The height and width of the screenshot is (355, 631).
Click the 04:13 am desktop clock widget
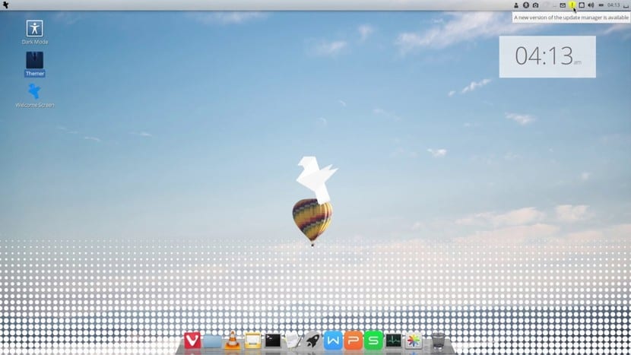pos(547,56)
